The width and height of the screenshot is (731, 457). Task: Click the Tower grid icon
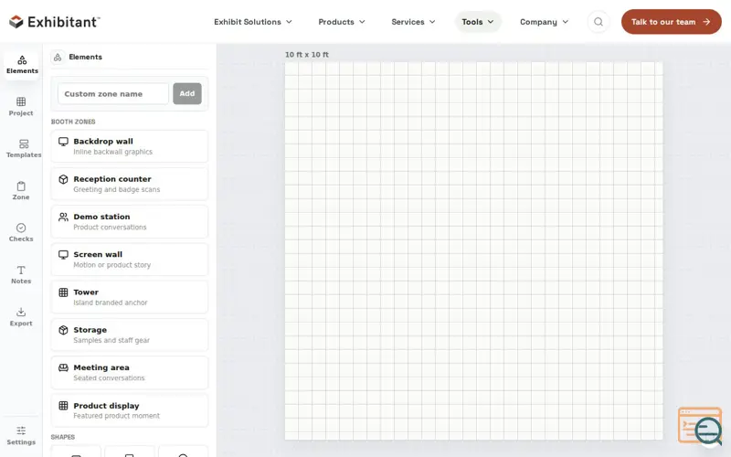click(x=63, y=292)
